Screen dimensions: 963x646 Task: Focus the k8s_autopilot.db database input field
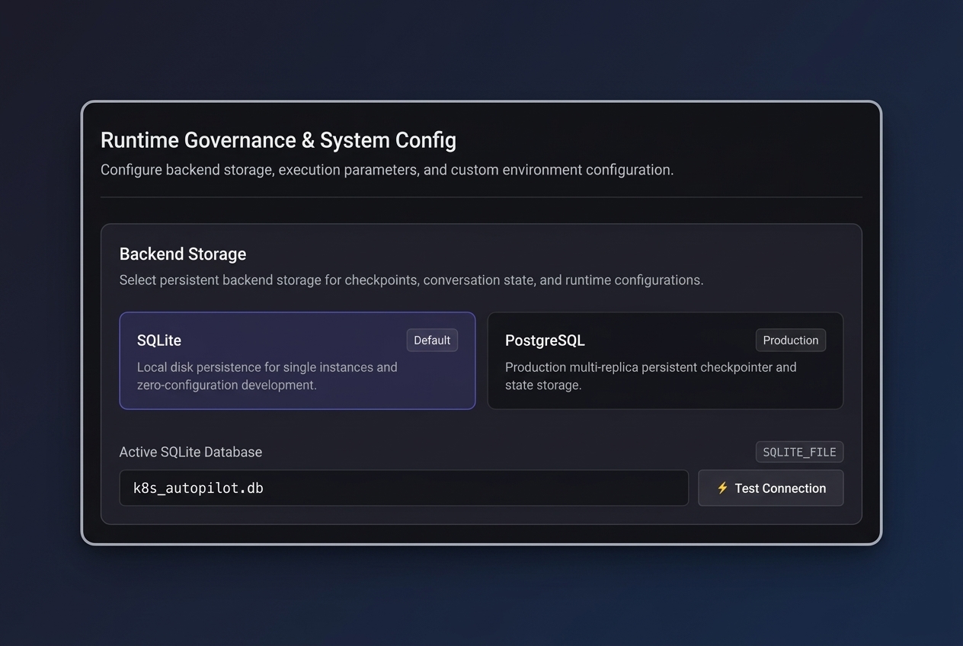coord(404,488)
